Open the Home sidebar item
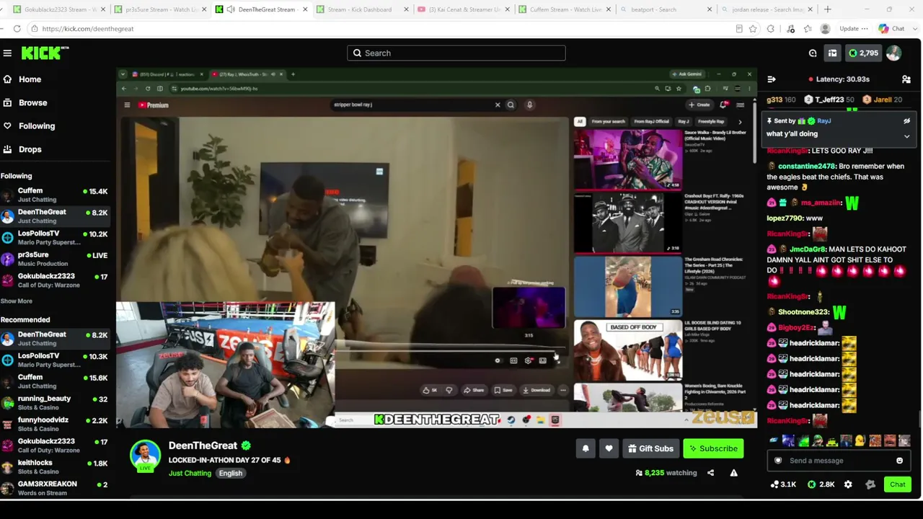Screen dimensions: 923x519 [x=30, y=79]
